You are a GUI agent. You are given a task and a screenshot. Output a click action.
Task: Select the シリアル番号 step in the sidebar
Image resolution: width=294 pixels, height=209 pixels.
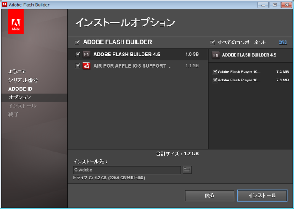[23, 80]
